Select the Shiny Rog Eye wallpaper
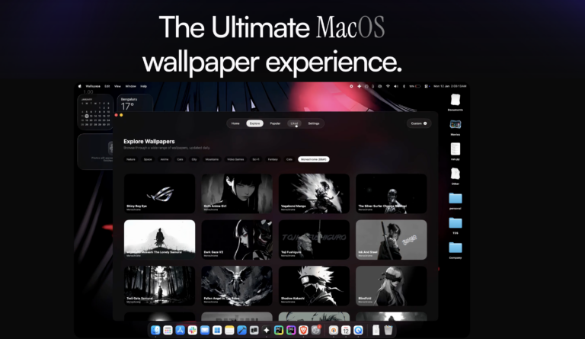Image resolution: width=585 pixels, height=339 pixels. [x=160, y=193]
